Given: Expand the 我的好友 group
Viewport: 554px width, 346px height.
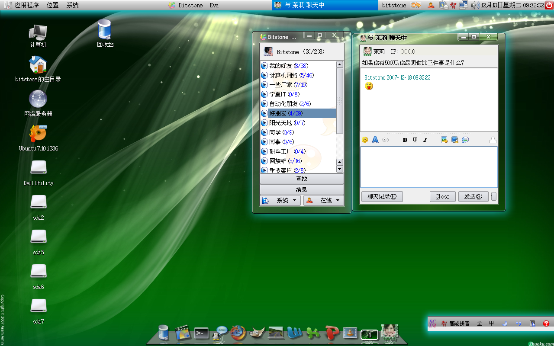Looking at the screenshot, I should click(264, 66).
